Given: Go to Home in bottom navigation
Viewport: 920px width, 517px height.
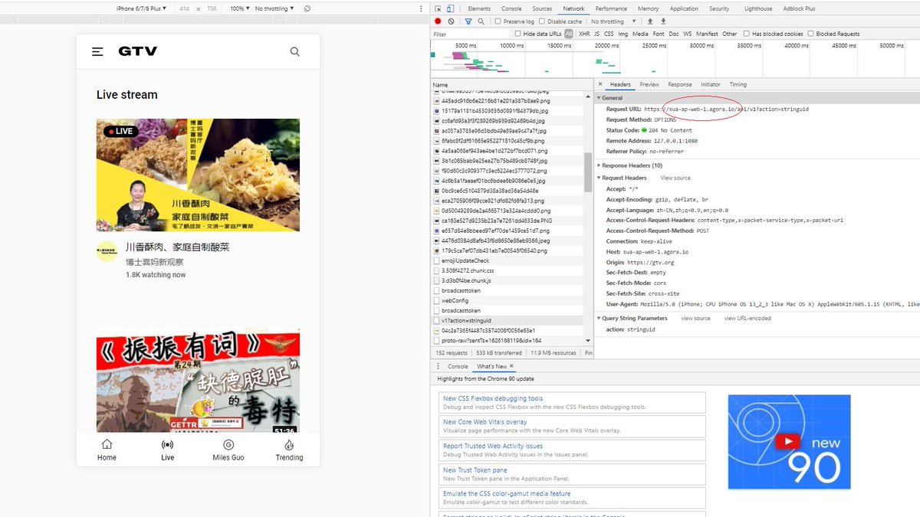Looking at the screenshot, I should coord(107,450).
